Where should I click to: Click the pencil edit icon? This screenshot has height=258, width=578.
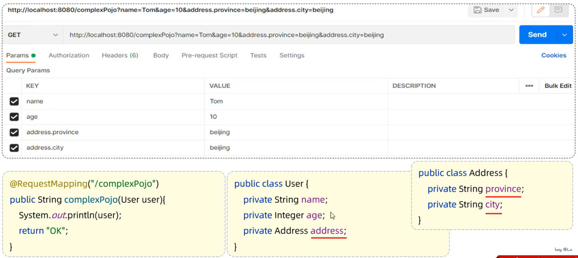coord(540,10)
